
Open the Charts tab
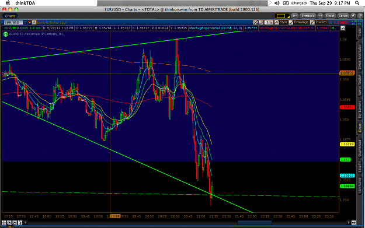pyautogui.click(x=11, y=16)
